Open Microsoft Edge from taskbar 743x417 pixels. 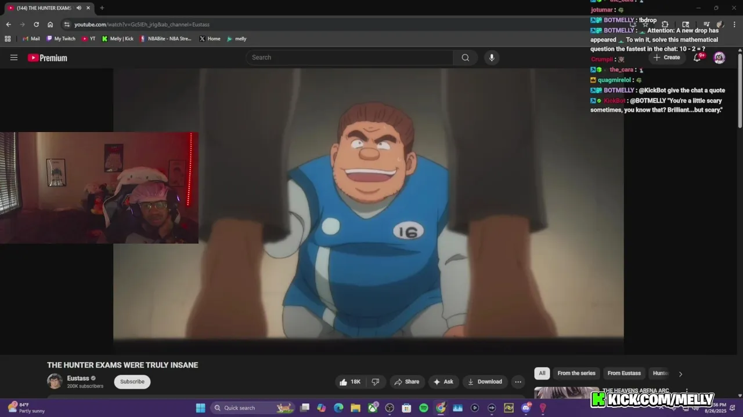pos(338,408)
